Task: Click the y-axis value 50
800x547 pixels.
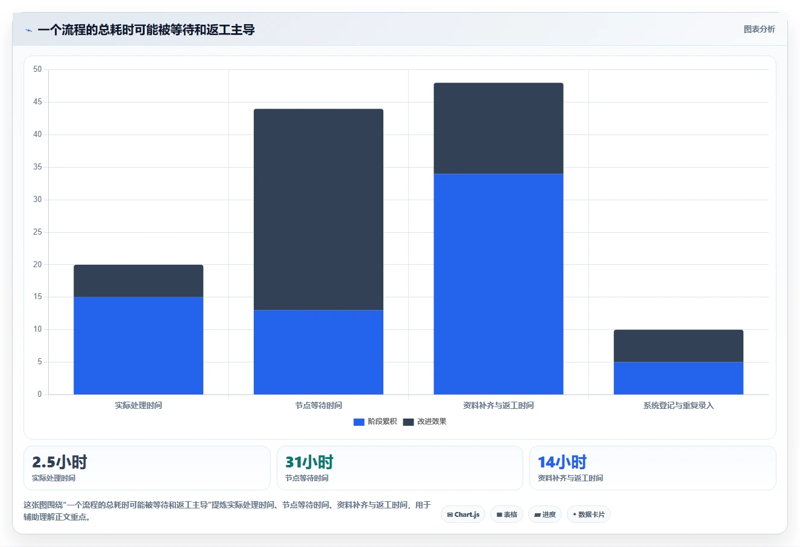Action: (x=37, y=69)
